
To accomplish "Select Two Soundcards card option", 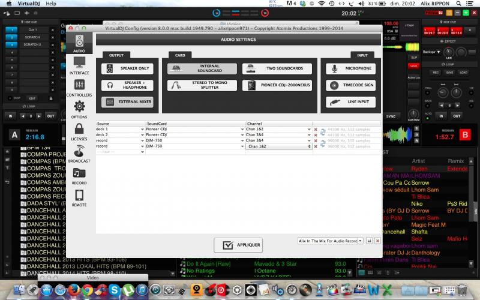I will (277, 68).
